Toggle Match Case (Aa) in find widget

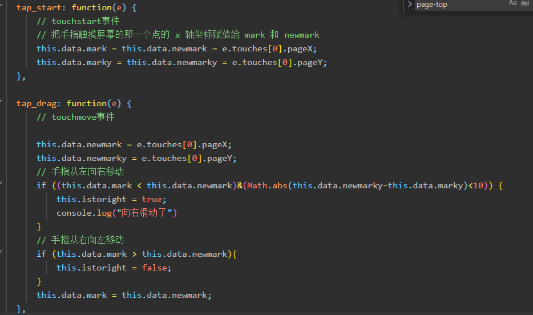(512, 3)
